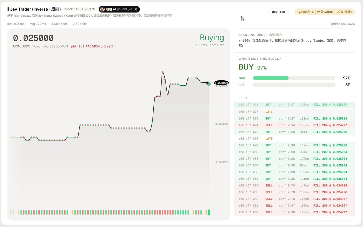This screenshot has height=227, width=363.
Task: Click the green live dot at chart end
Action: coord(209,84)
